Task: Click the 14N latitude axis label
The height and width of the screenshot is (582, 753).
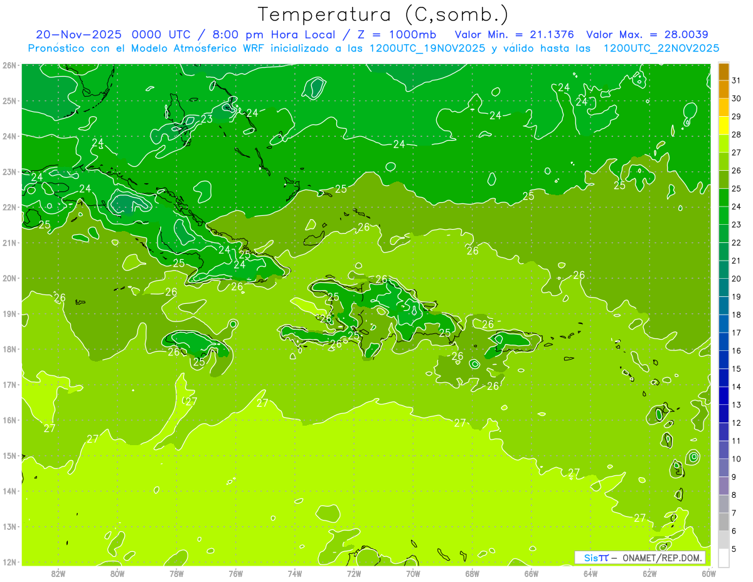Action: pyautogui.click(x=9, y=491)
